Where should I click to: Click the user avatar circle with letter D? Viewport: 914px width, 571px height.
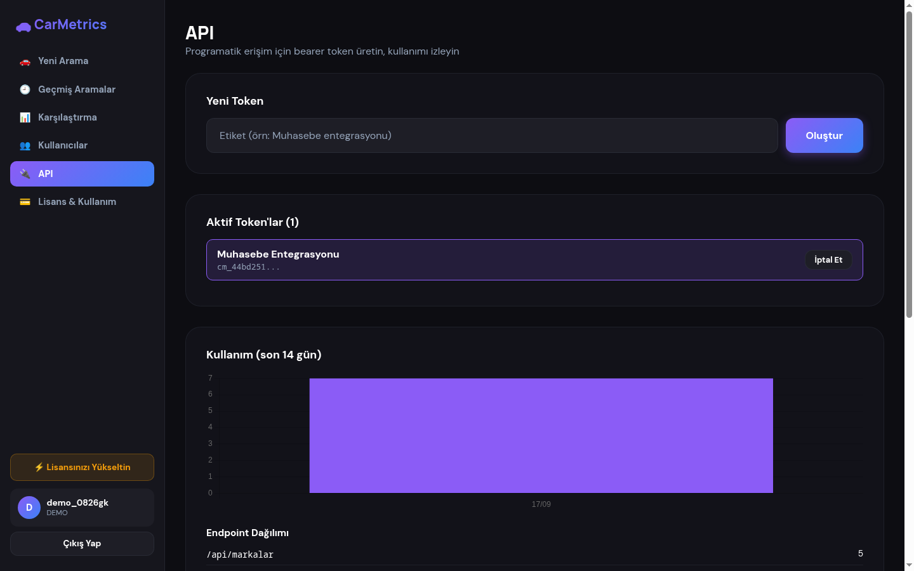click(29, 508)
